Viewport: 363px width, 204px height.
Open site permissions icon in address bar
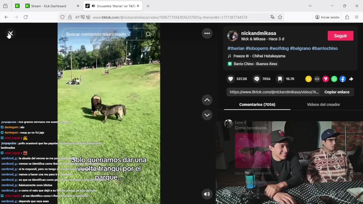77,17
